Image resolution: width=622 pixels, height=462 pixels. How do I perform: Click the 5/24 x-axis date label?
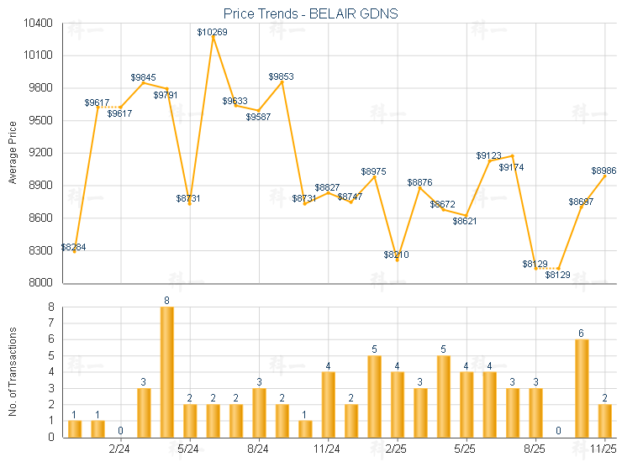[x=189, y=449]
